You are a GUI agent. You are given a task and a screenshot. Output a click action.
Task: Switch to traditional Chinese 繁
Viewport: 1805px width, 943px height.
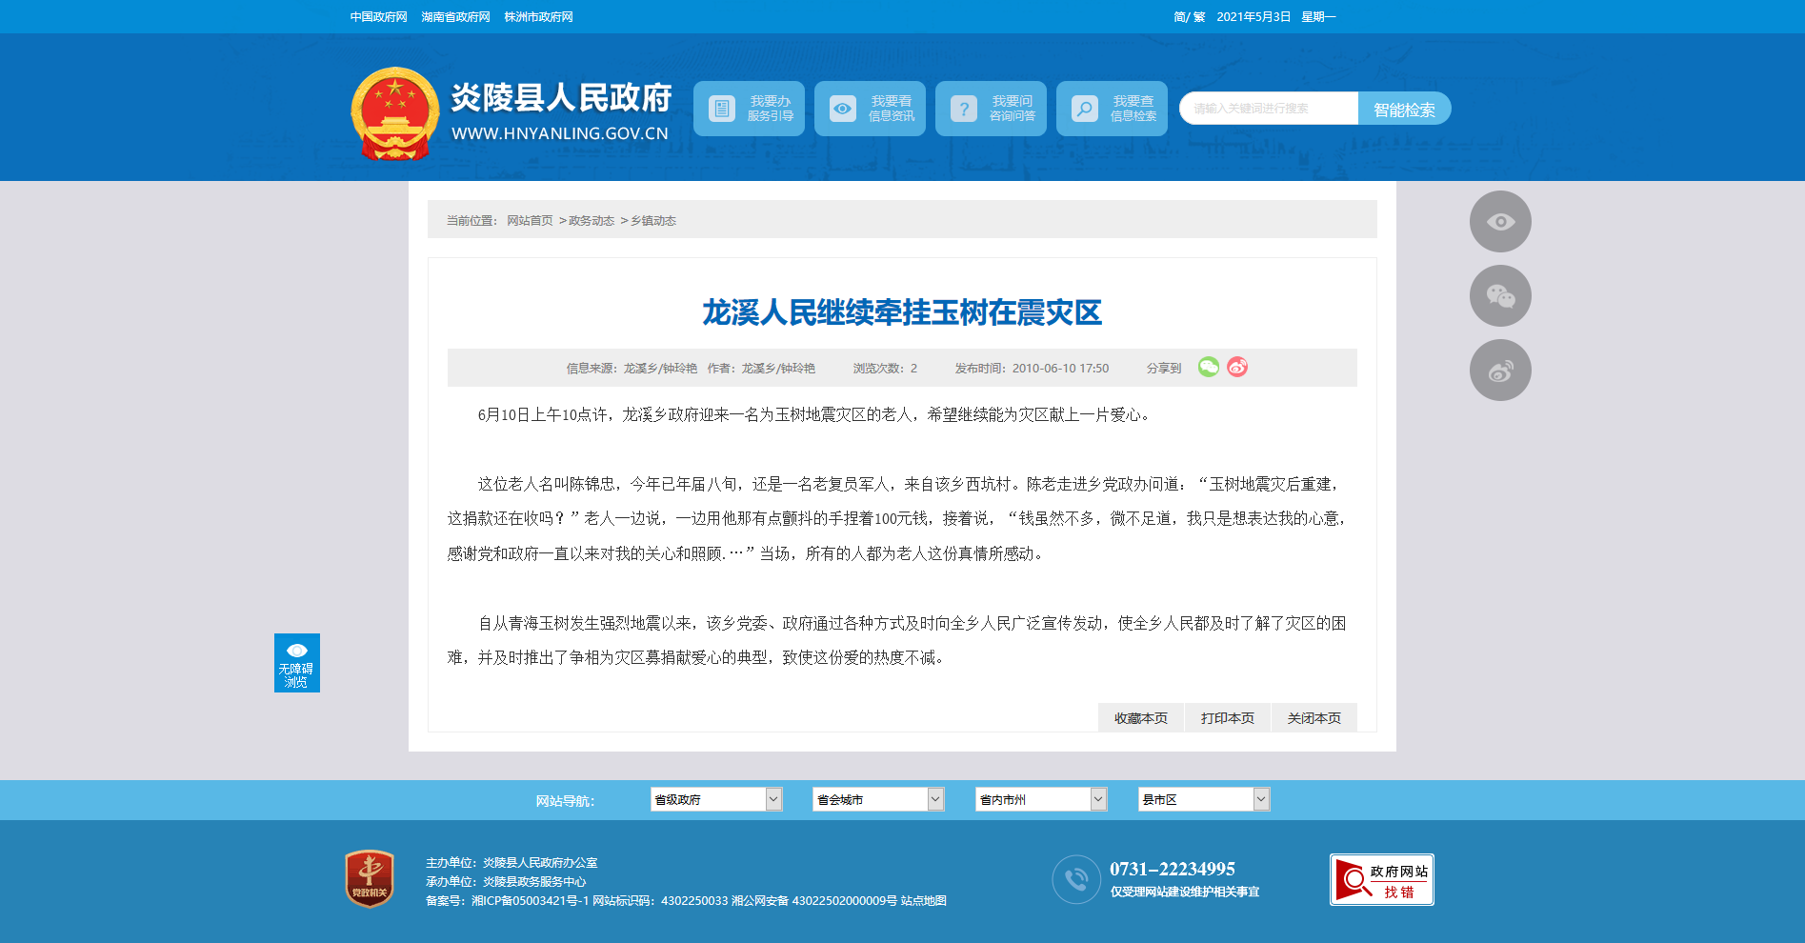click(x=1199, y=17)
